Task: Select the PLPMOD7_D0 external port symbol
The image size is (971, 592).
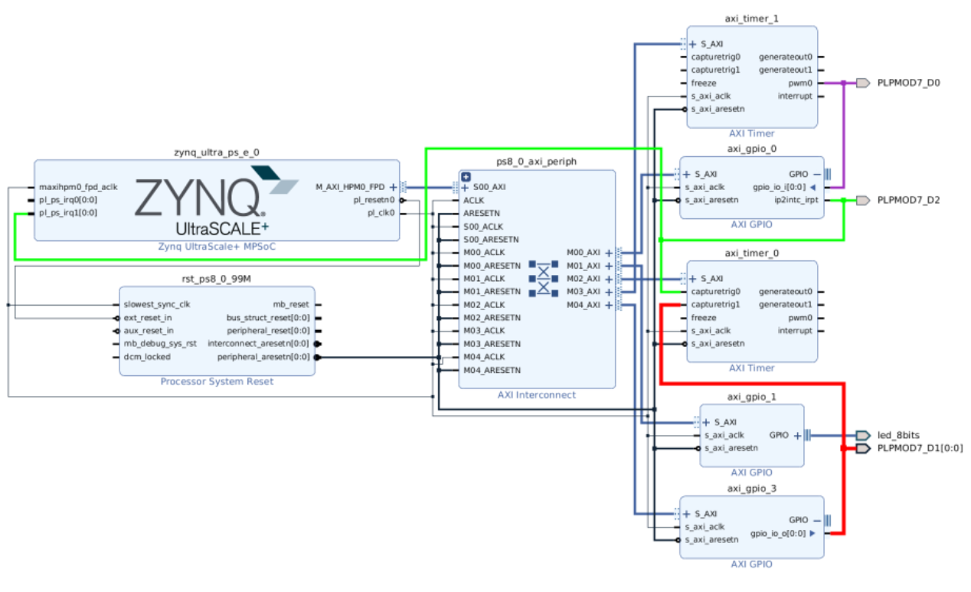Action: 863,83
